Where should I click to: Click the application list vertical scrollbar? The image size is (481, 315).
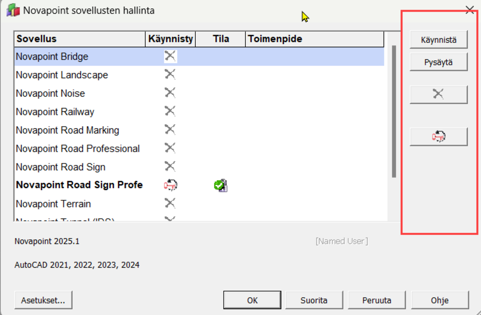394,112
